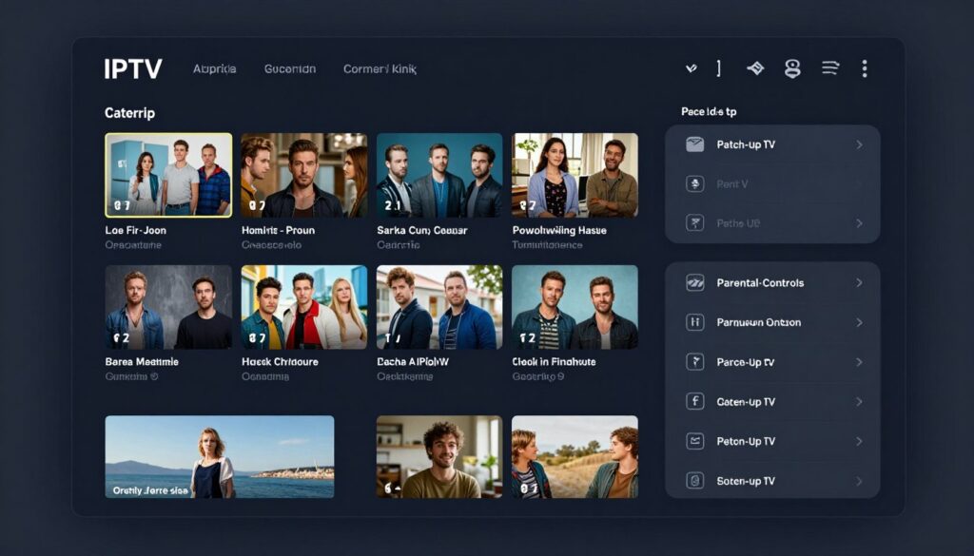Click the Clook in Finahsute title text
The image size is (974, 556).
pyautogui.click(x=554, y=362)
